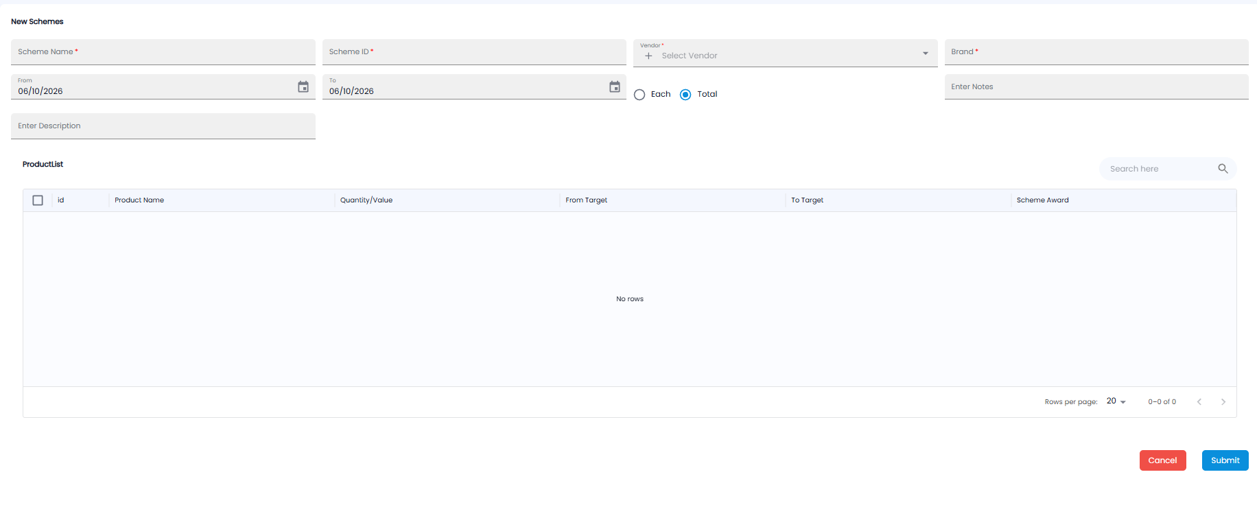Go to previous page arrow
Viewport: 1257px width, 505px height.
tap(1199, 402)
